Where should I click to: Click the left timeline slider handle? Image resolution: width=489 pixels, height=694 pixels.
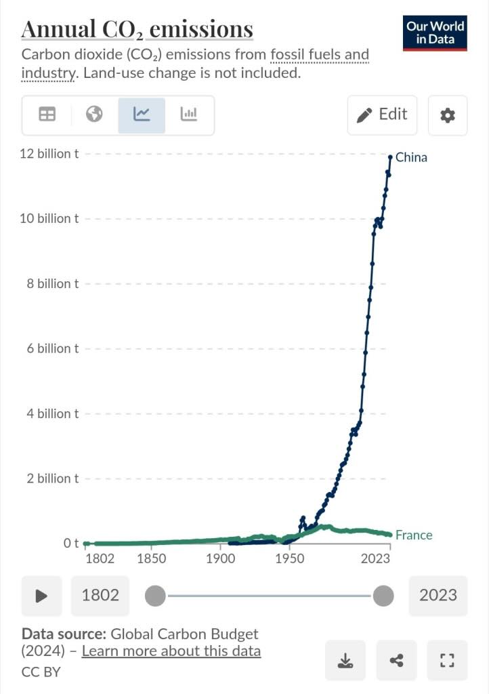(155, 596)
